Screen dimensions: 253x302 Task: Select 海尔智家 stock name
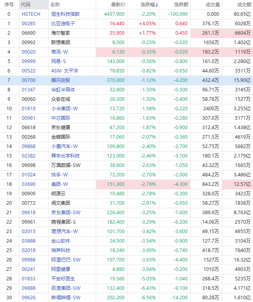(x=61, y=33)
